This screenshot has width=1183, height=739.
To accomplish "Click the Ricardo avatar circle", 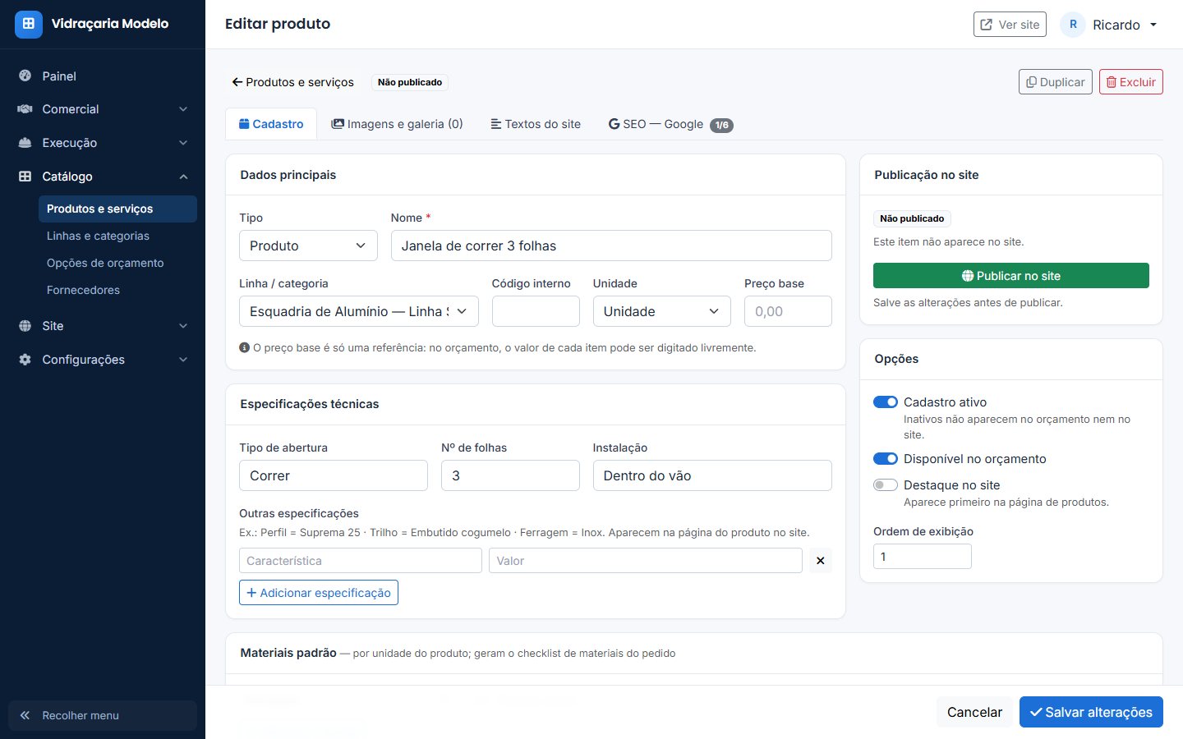I will [x=1073, y=25].
